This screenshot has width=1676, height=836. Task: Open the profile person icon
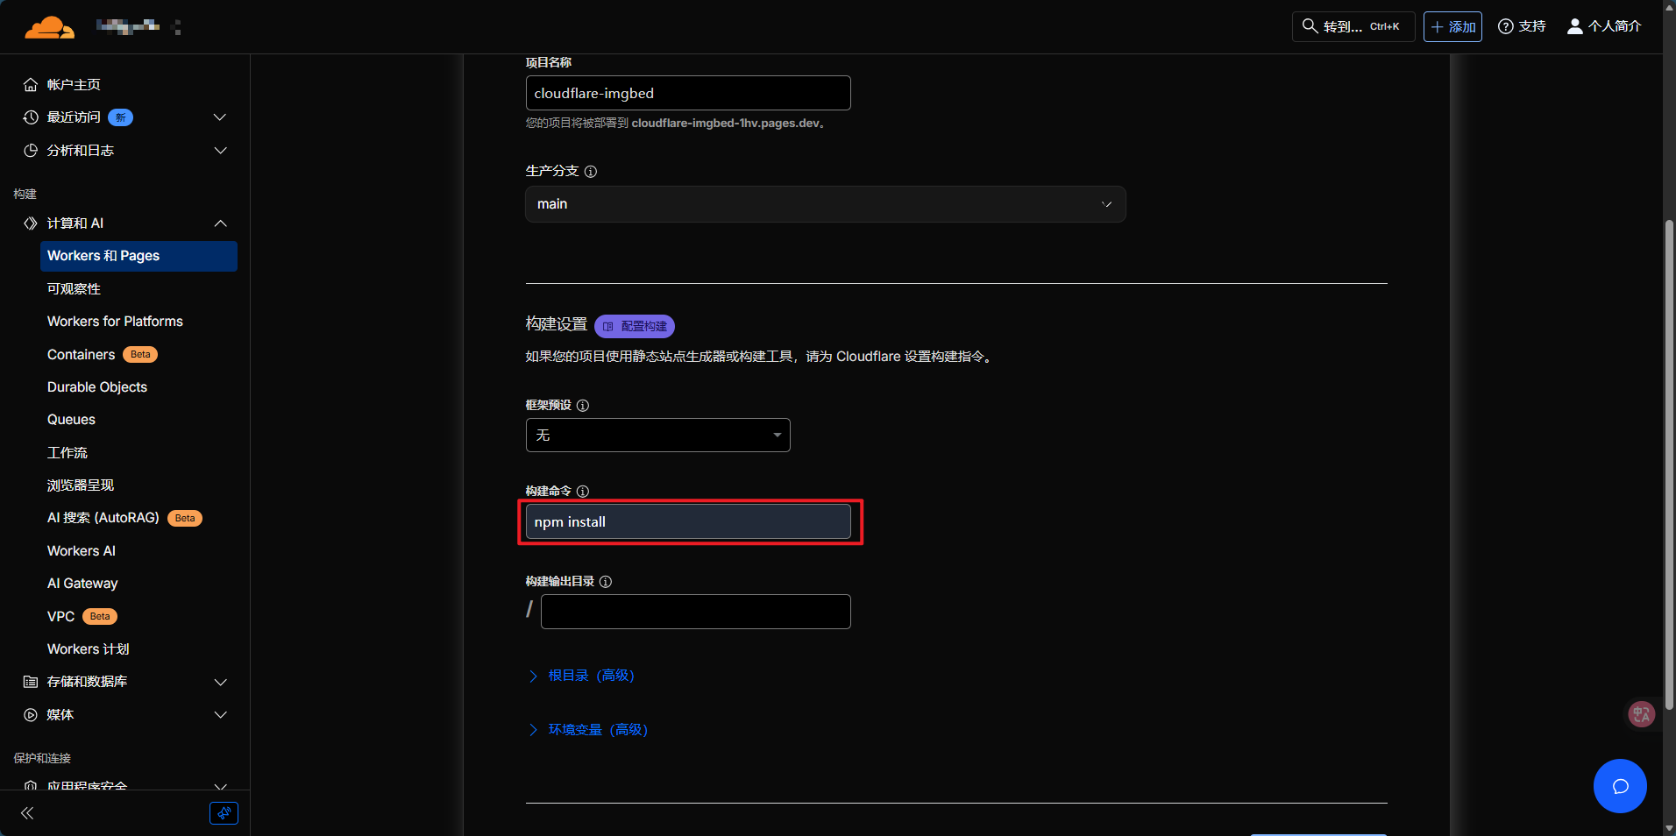[x=1575, y=26]
